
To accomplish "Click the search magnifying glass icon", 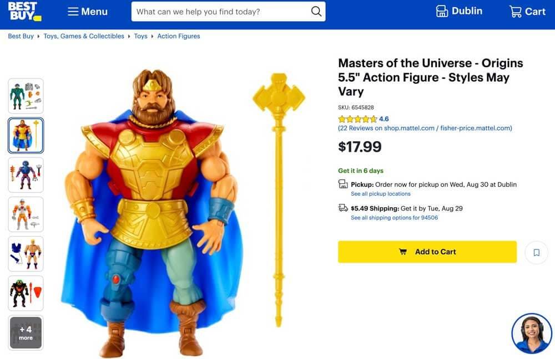I will tap(316, 11).
